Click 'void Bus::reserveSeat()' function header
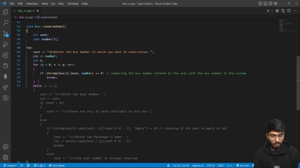300x168 pixels. coord(46,27)
